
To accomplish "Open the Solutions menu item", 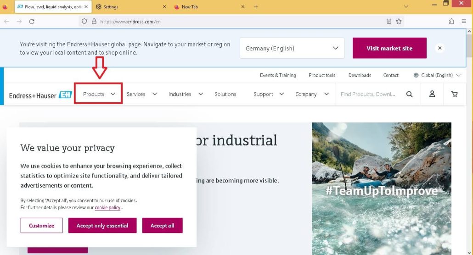I will click(x=225, y=94).
